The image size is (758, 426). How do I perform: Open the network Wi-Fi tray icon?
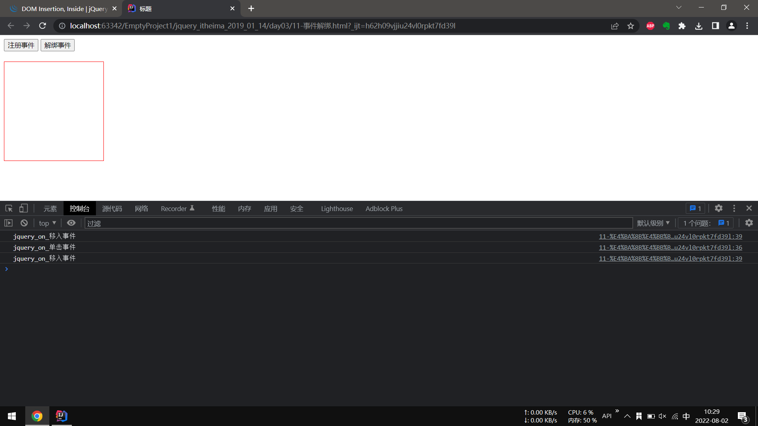coord(675,416)
